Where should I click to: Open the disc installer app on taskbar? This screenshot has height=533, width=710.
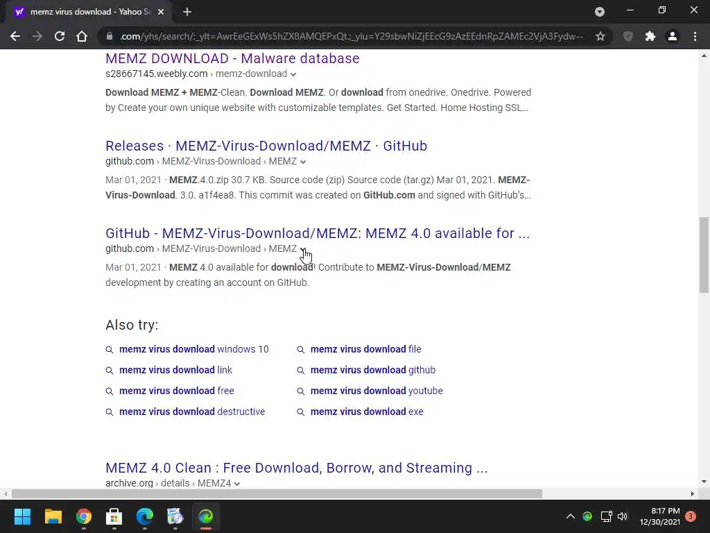pos(175,516)
